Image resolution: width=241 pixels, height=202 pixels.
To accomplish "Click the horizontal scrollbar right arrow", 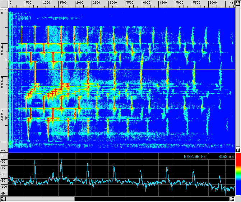I will [238, 198].
